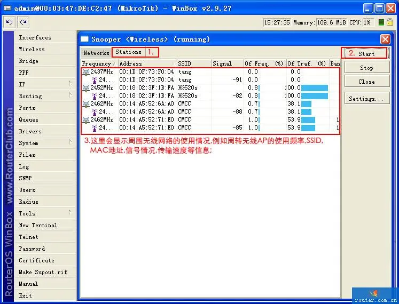Image resolution: width=399 pixels, height=304 pixels.
Task: Click the CPU 1% field
Action: pos(368,22)
